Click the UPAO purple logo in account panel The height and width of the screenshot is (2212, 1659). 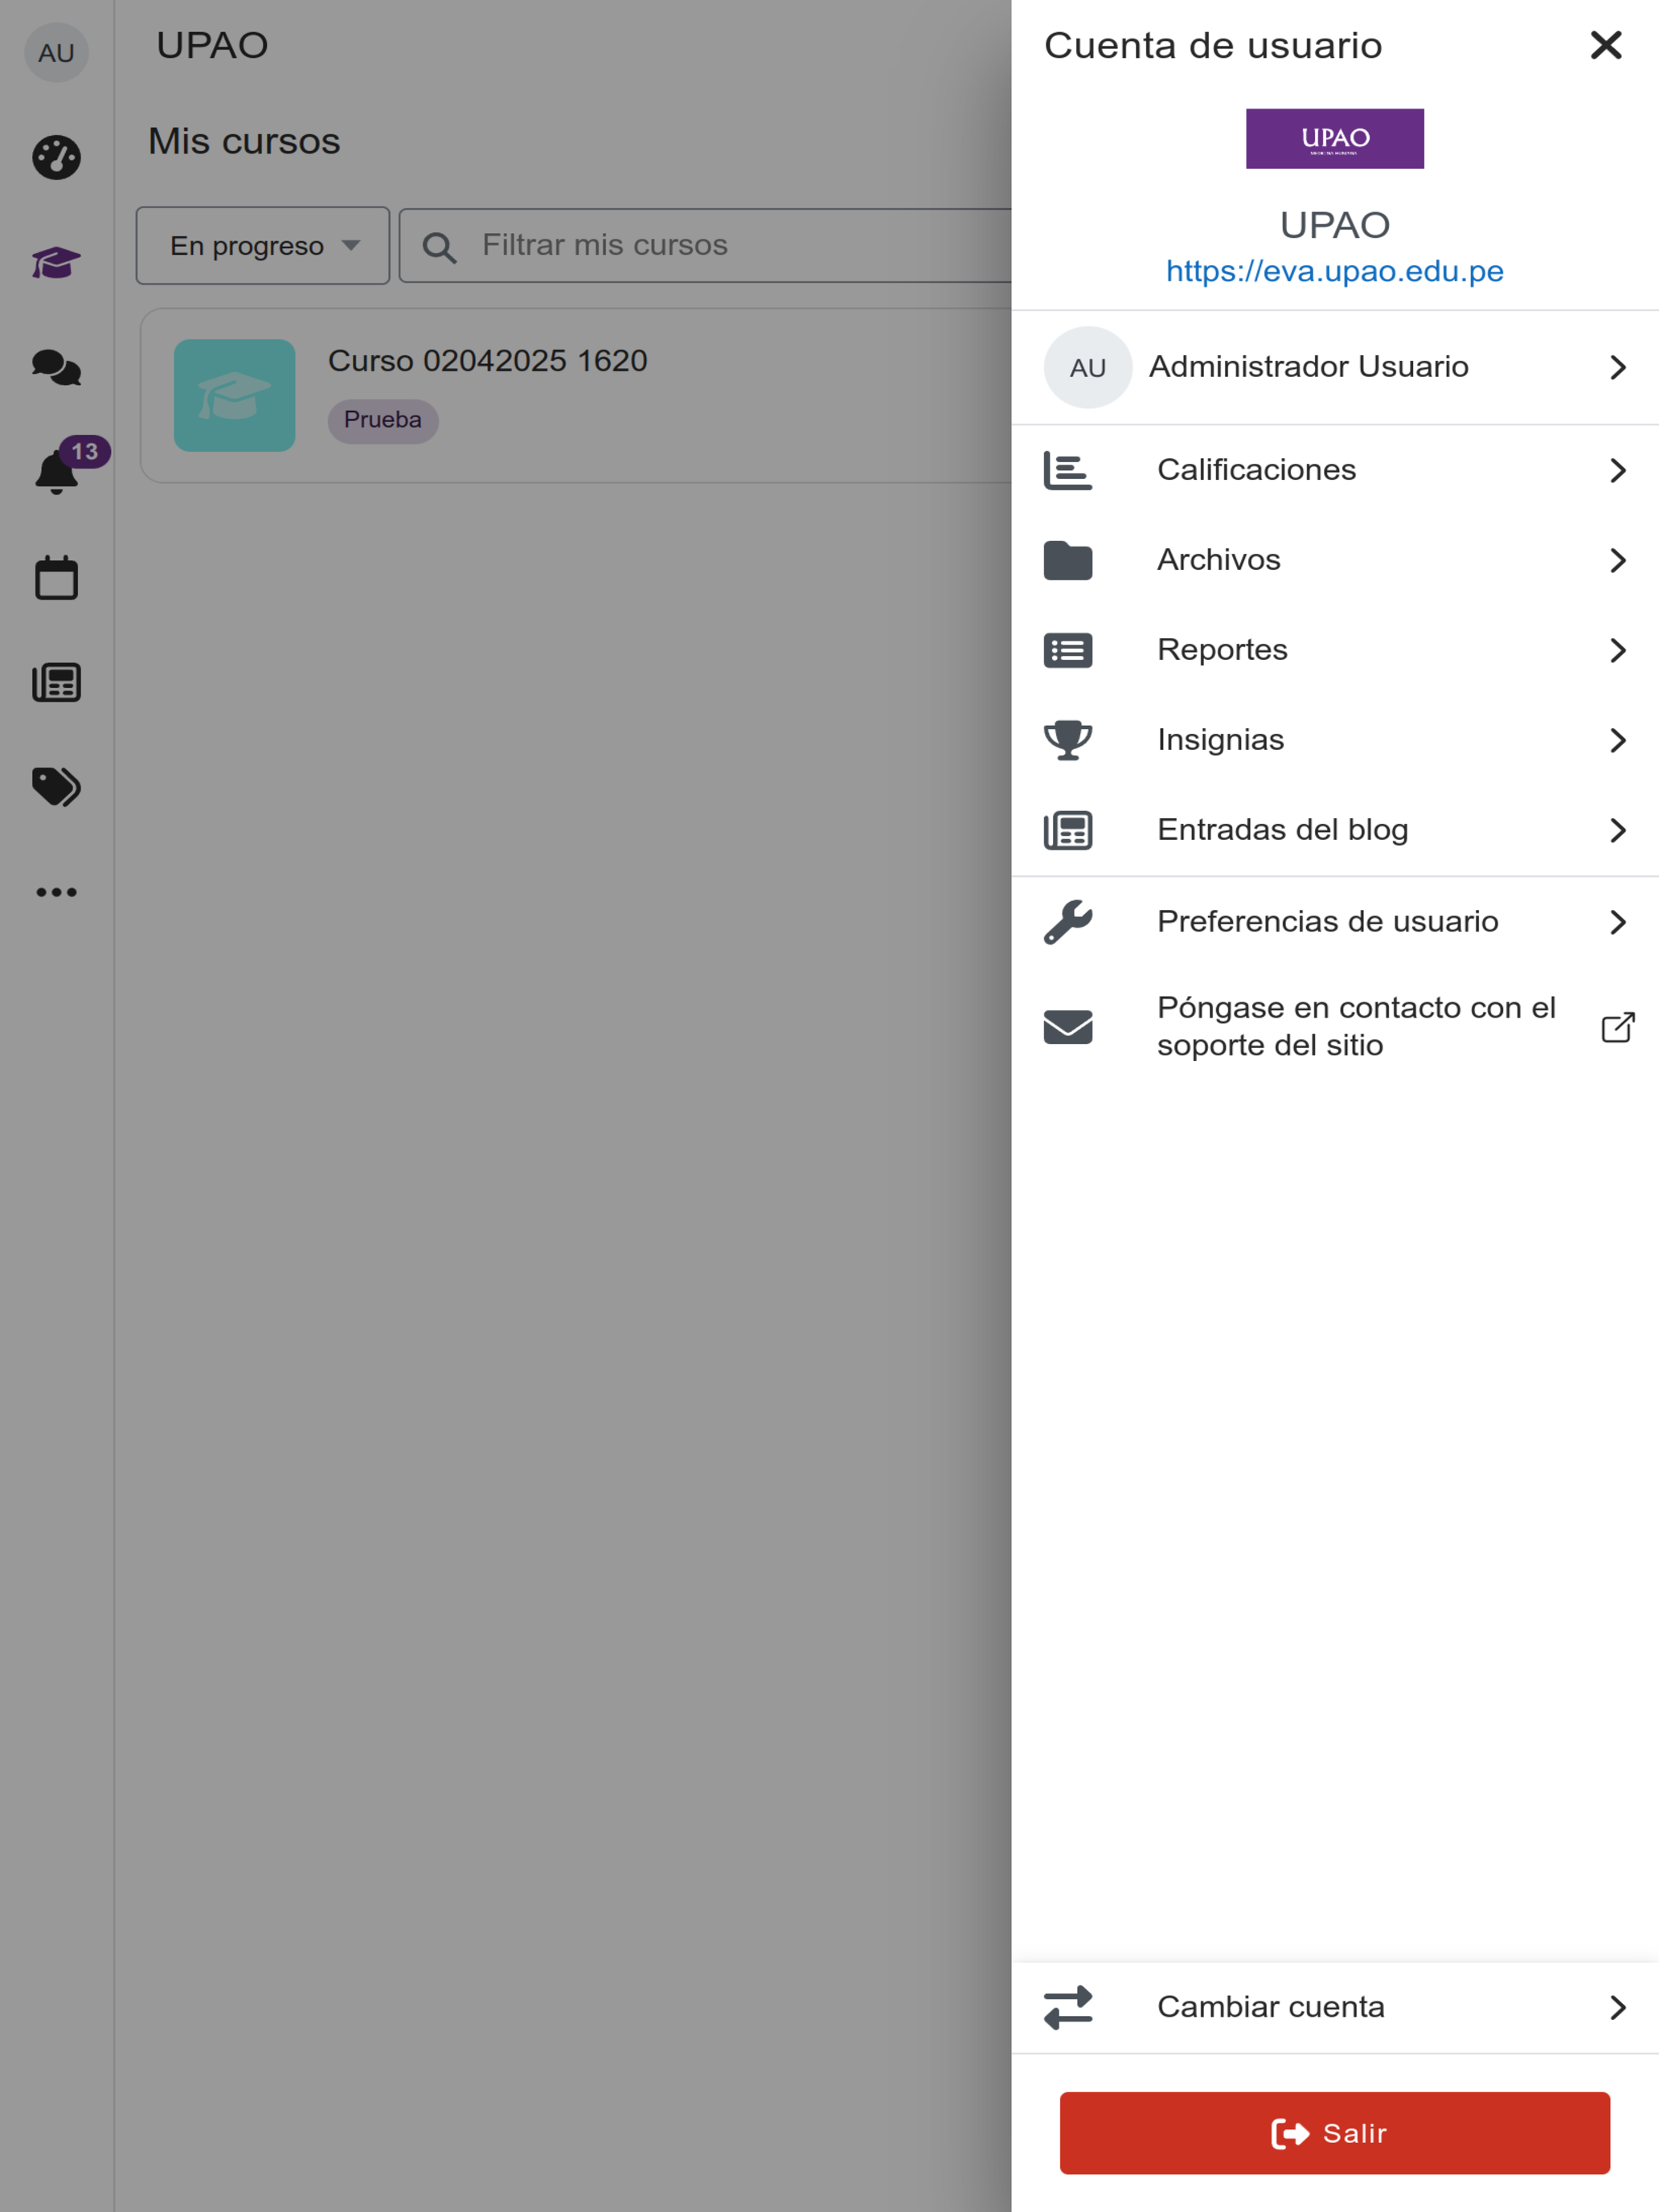click(1334, 138)
